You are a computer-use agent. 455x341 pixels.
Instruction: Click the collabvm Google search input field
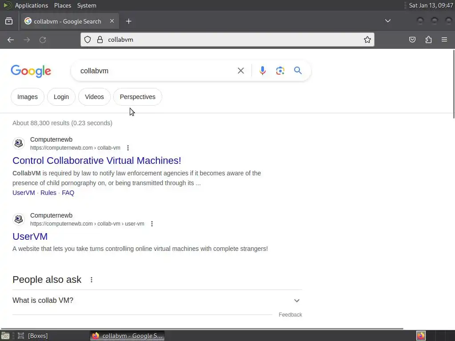click(x=157, y=71)
